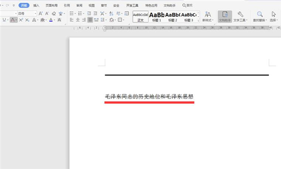
Task: Apply the blue font color swatch
Action: click(51, 20)
